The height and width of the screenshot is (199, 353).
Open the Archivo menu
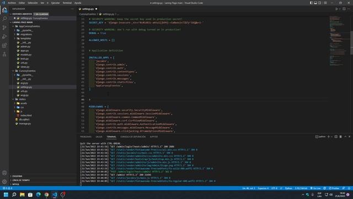12,3
